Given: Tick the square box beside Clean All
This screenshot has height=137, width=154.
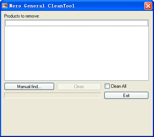Looking at the screenshot, I should 107,86.
